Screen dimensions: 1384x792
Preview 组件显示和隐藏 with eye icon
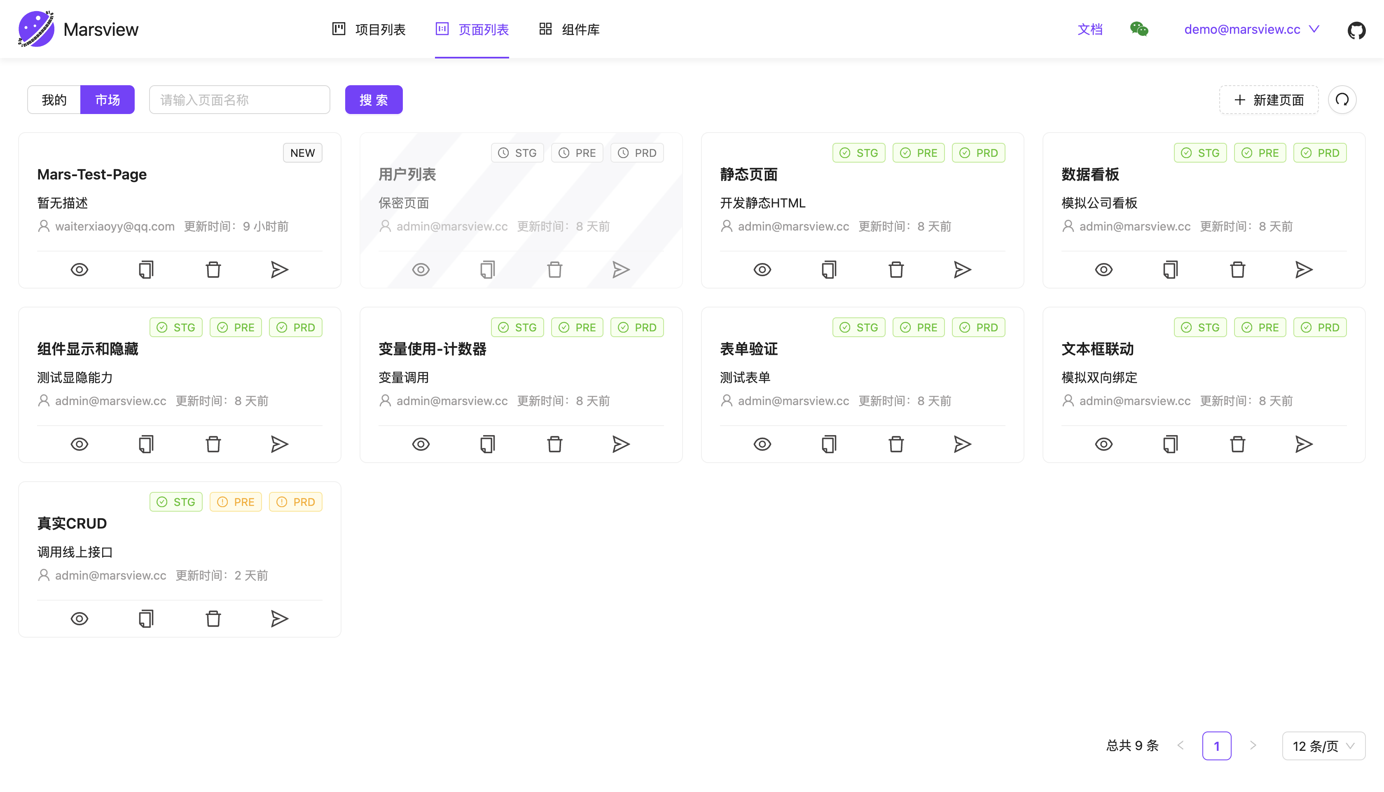(79, 444)
